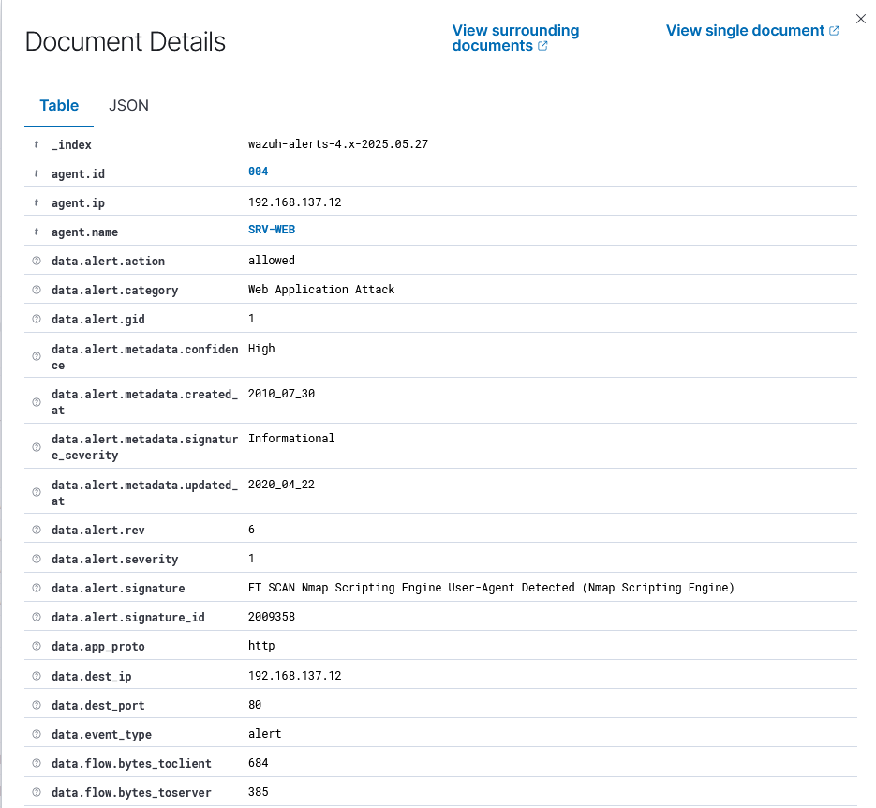Click unknown-type icon beside data.app_proto
Screen dimensions: 876x808
[37, 647]
